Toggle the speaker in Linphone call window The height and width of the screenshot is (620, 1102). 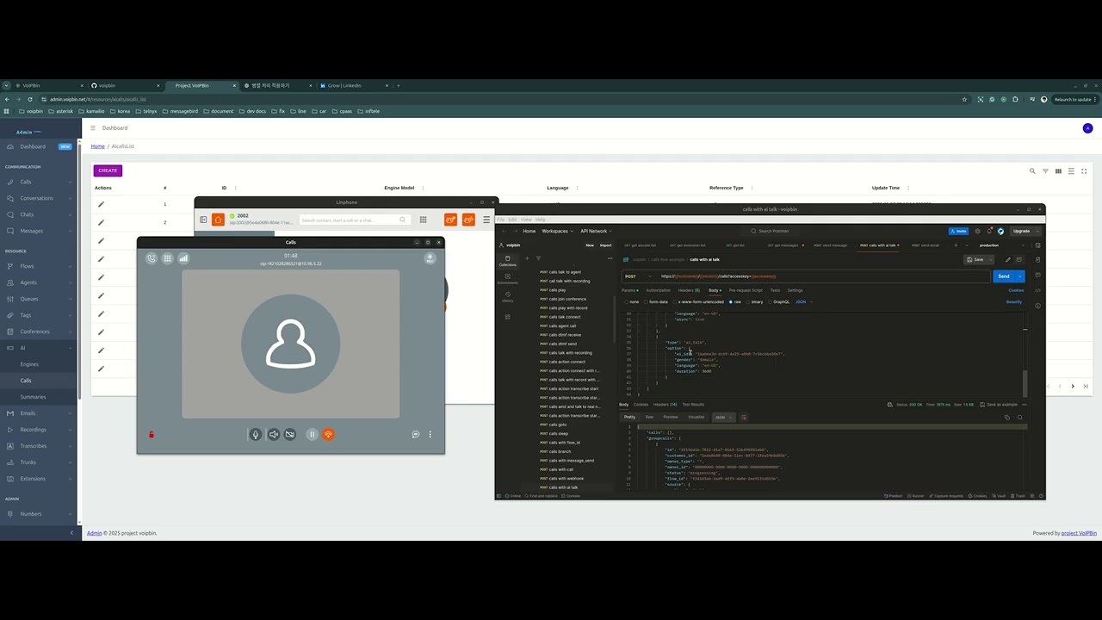[x=273, y=435]
